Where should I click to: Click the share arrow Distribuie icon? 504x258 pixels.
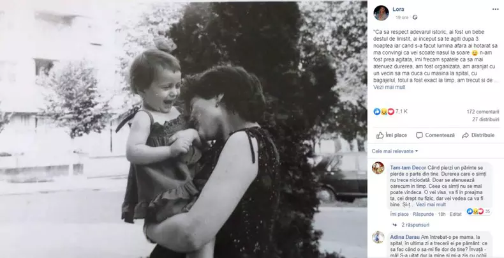[465, 135]
